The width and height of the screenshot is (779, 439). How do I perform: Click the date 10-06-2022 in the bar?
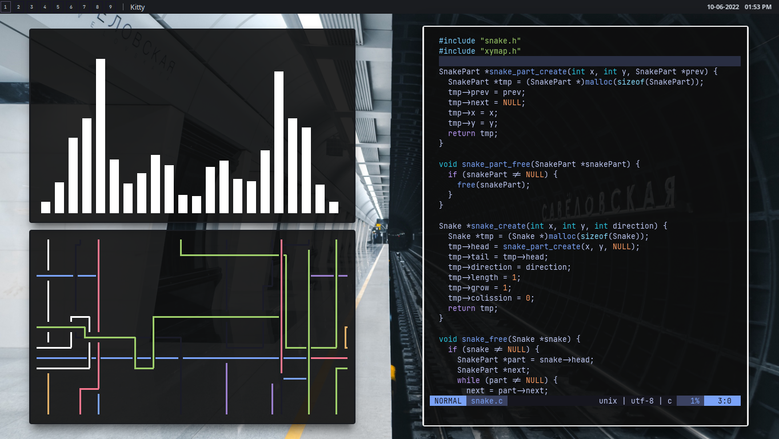tap(723, 7)
